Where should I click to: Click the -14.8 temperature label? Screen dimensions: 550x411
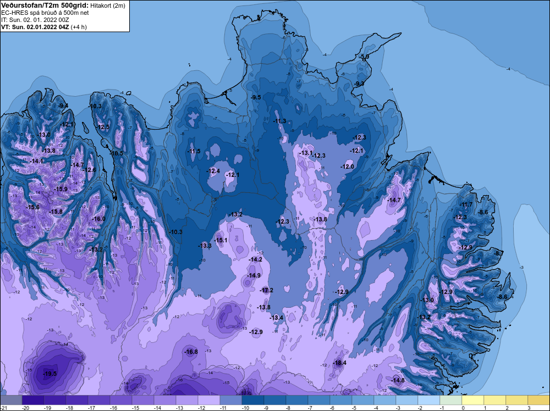tap(398, 381)
